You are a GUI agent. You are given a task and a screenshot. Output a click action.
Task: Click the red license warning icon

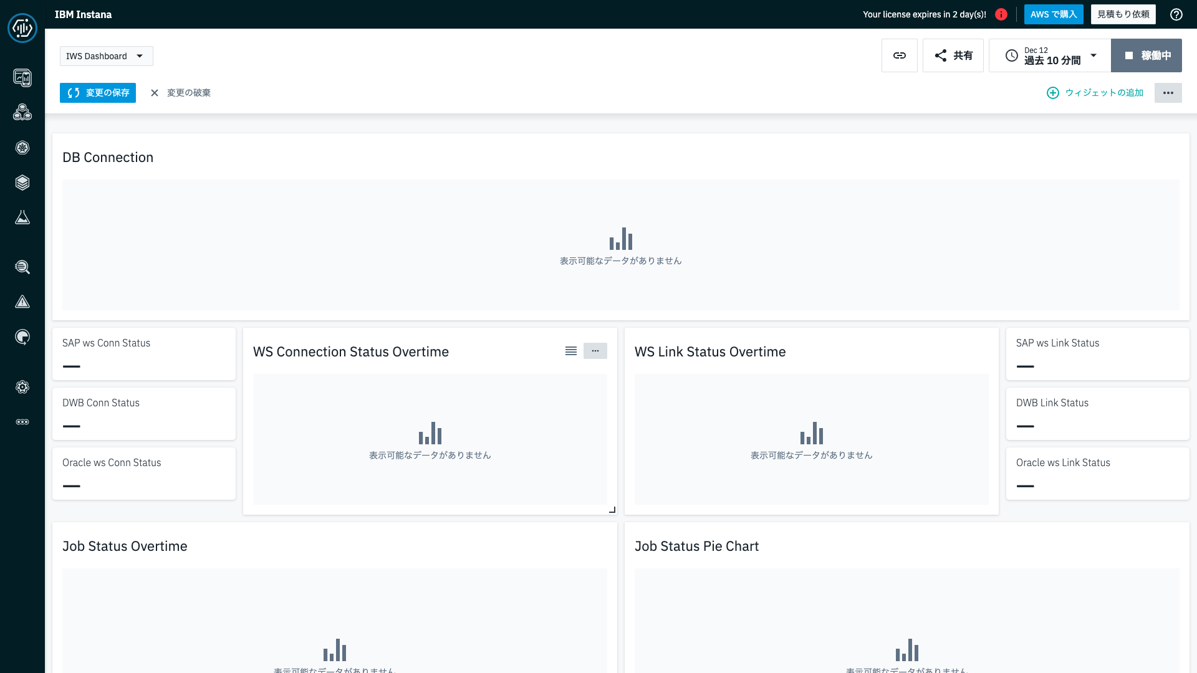click(1001, 14)
